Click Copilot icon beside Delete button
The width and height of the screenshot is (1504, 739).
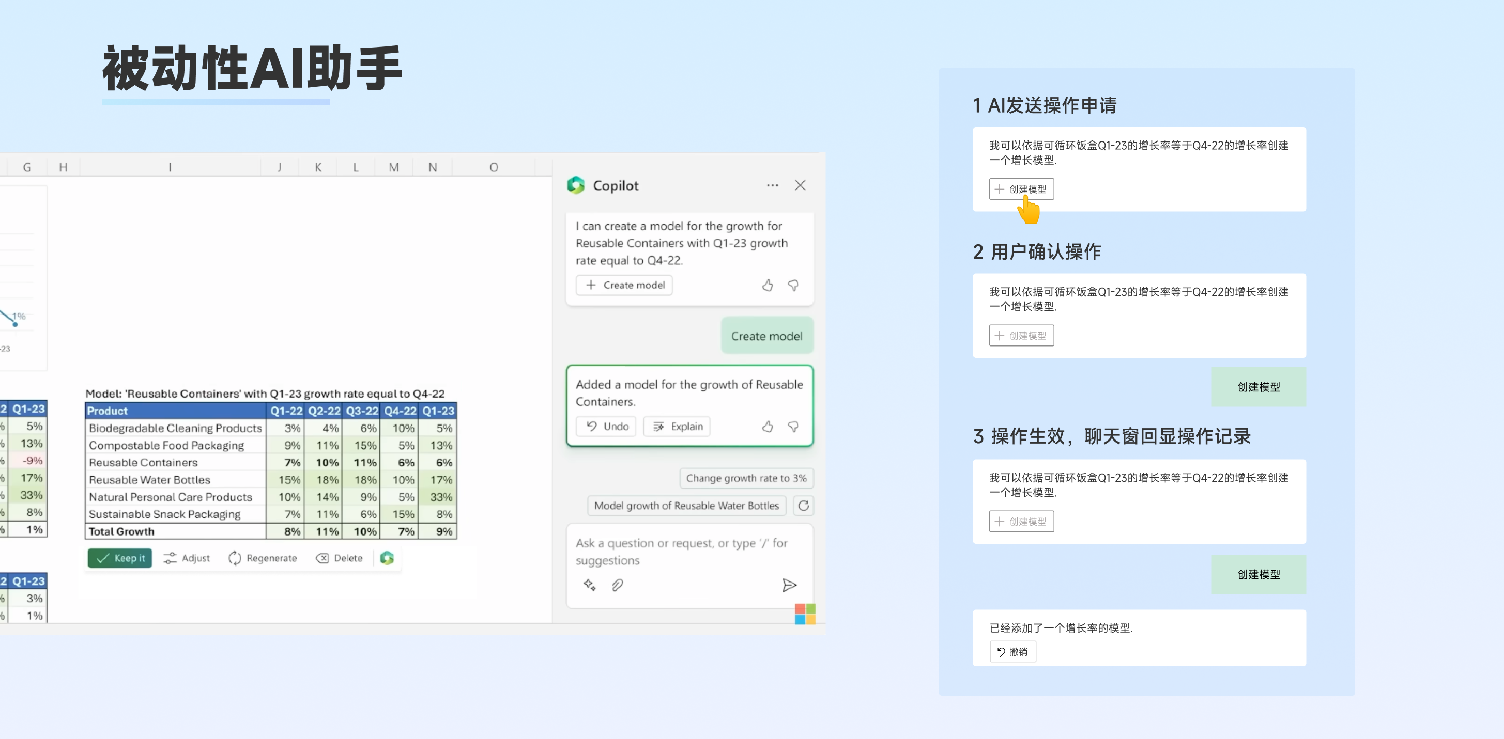[x=387, y=558]
